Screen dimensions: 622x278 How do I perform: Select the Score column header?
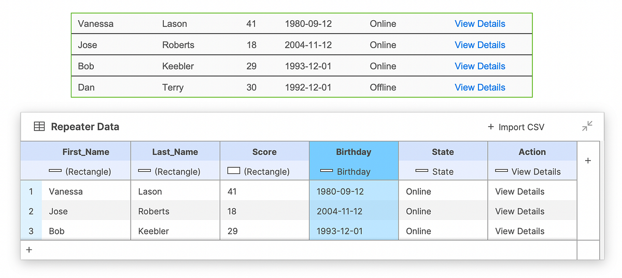point(264,152)
